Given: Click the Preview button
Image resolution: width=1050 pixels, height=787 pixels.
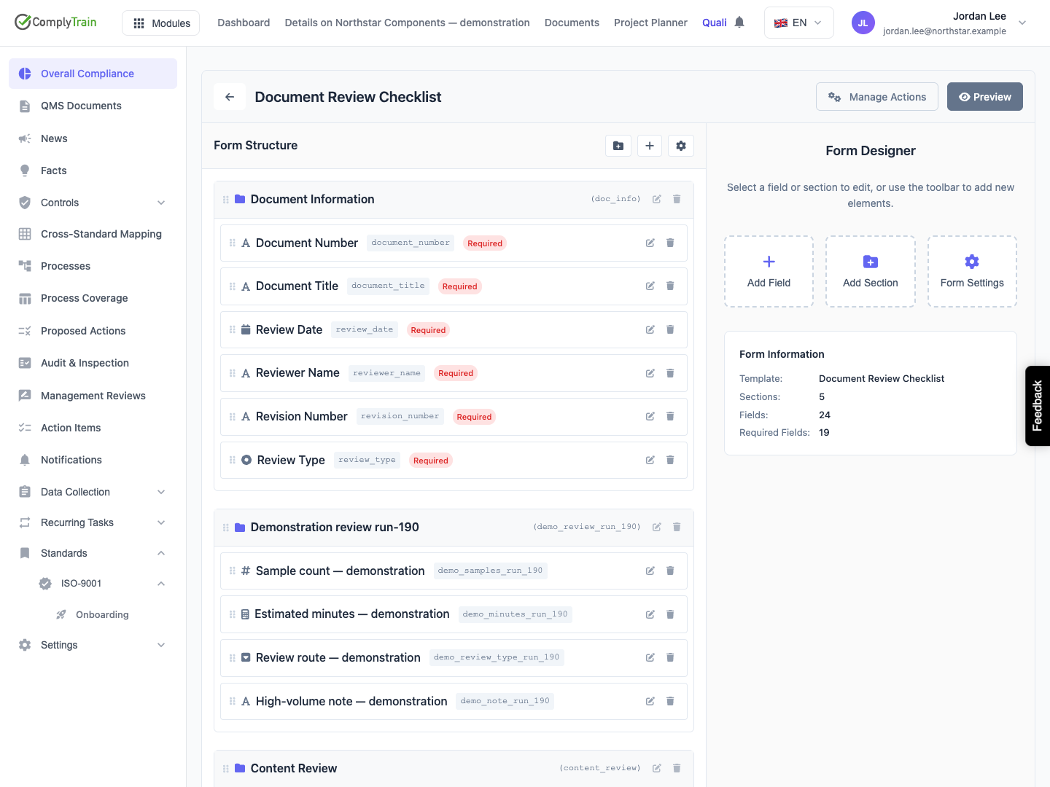Looking at the screenshot, I should point(985,97).
